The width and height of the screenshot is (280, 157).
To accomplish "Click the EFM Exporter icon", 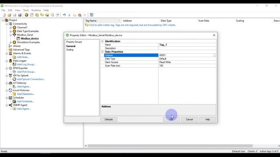I will tap(10, 68).
